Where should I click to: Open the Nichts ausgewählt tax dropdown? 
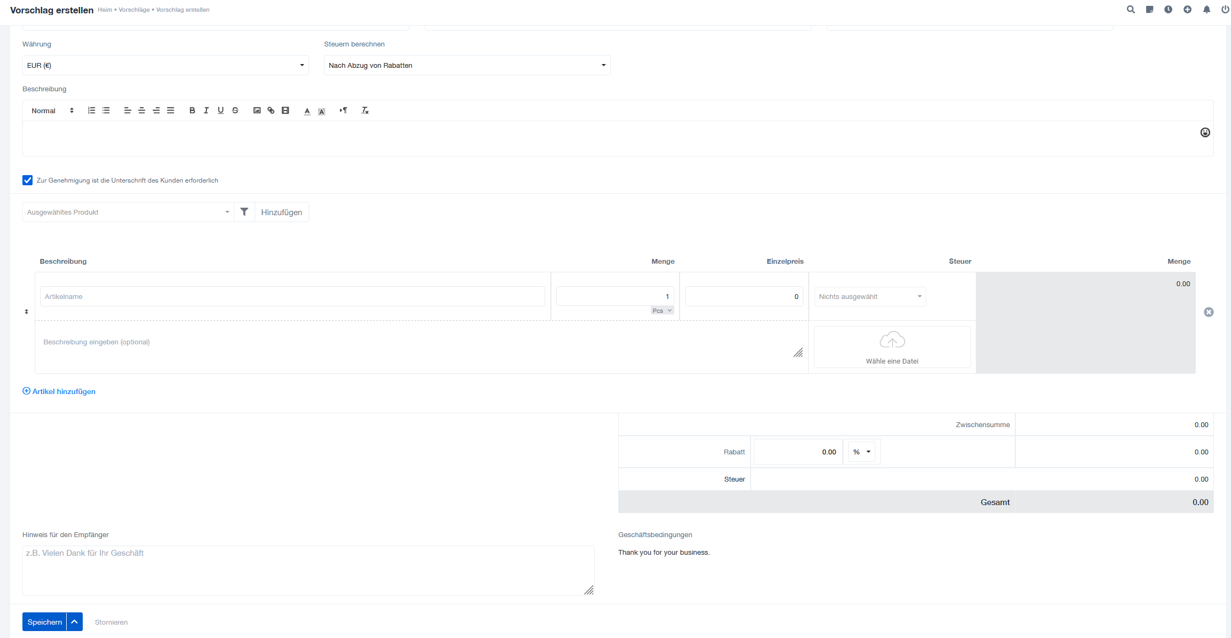coord(870,297)
